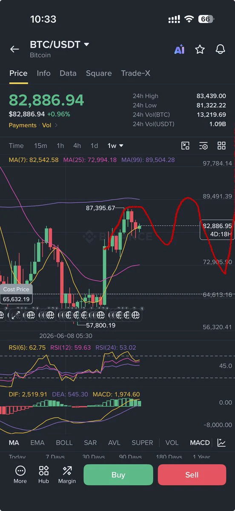
Task: Select the 4h chart interval
Action: pos(77,146)
